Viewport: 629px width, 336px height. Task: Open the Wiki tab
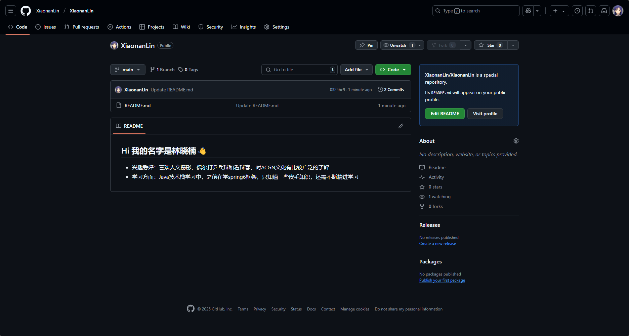pyautogui.click(x=181, y=27)
